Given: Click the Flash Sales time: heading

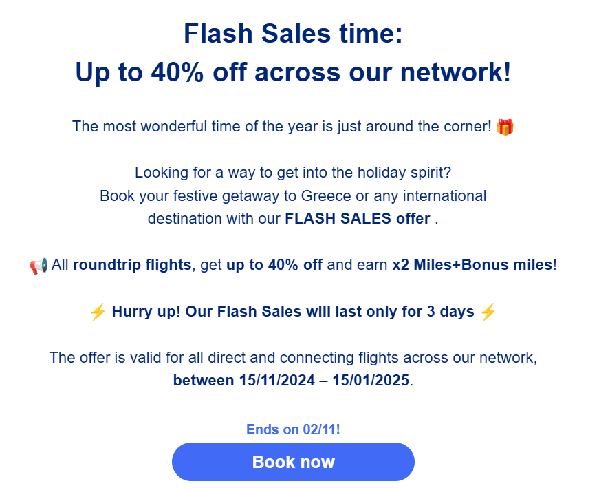Looking at the screenshot, I should pyautogui.click(x=293, y=34).
